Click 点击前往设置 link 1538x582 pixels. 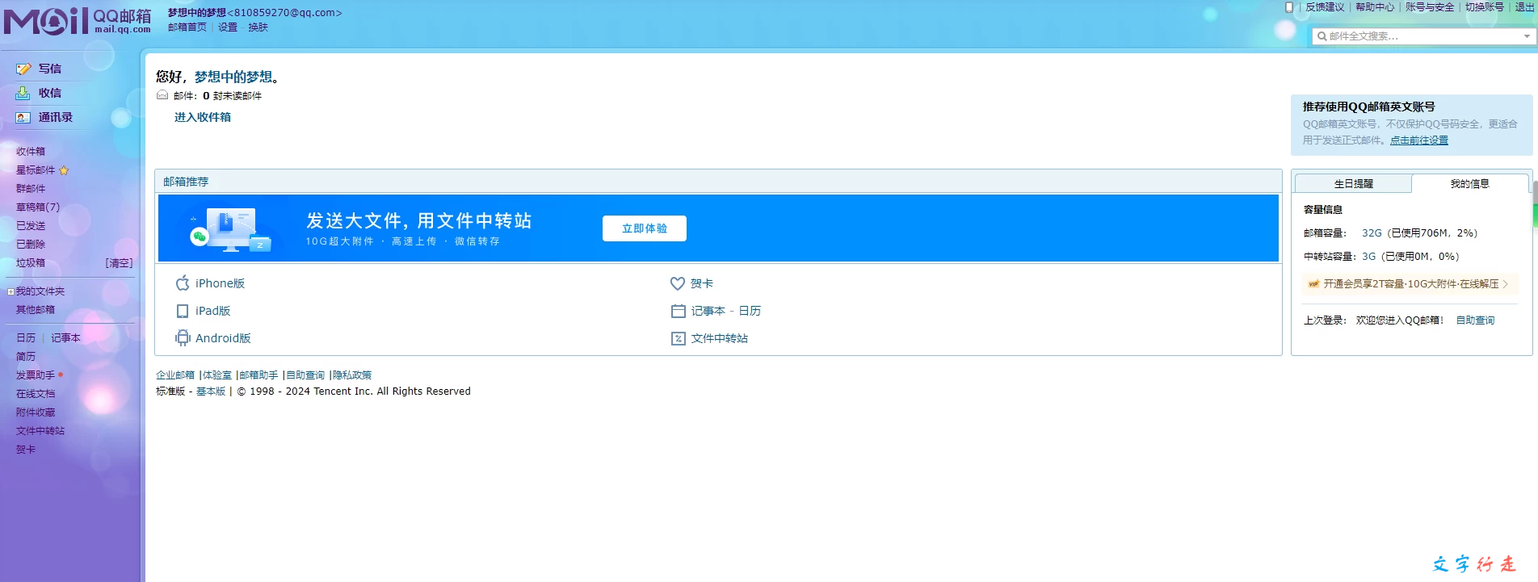click(x=1419, y=140)
